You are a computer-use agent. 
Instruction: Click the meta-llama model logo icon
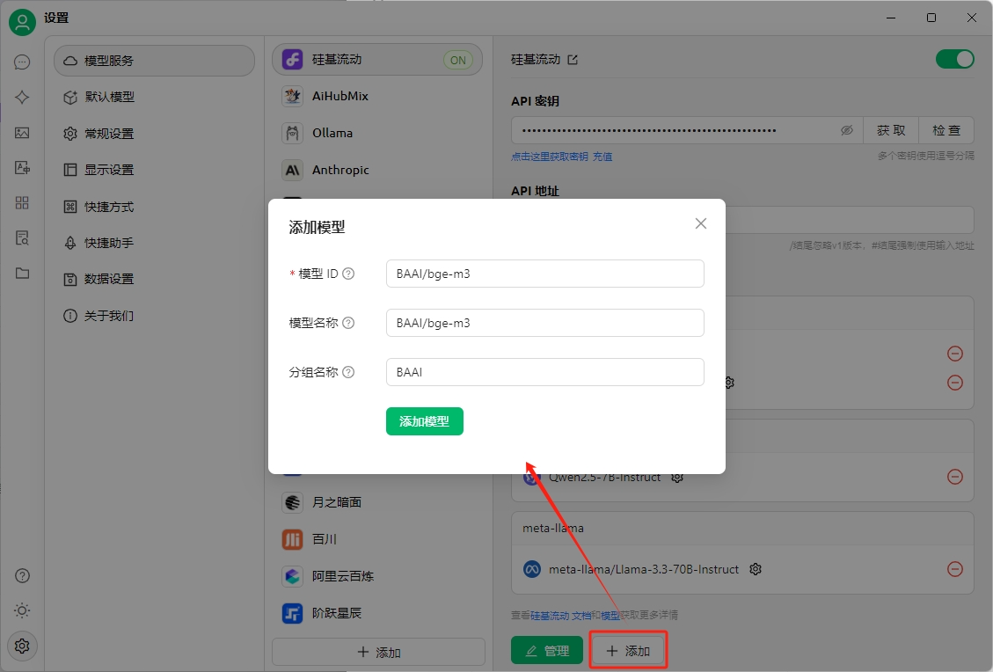tap(532, 569)
